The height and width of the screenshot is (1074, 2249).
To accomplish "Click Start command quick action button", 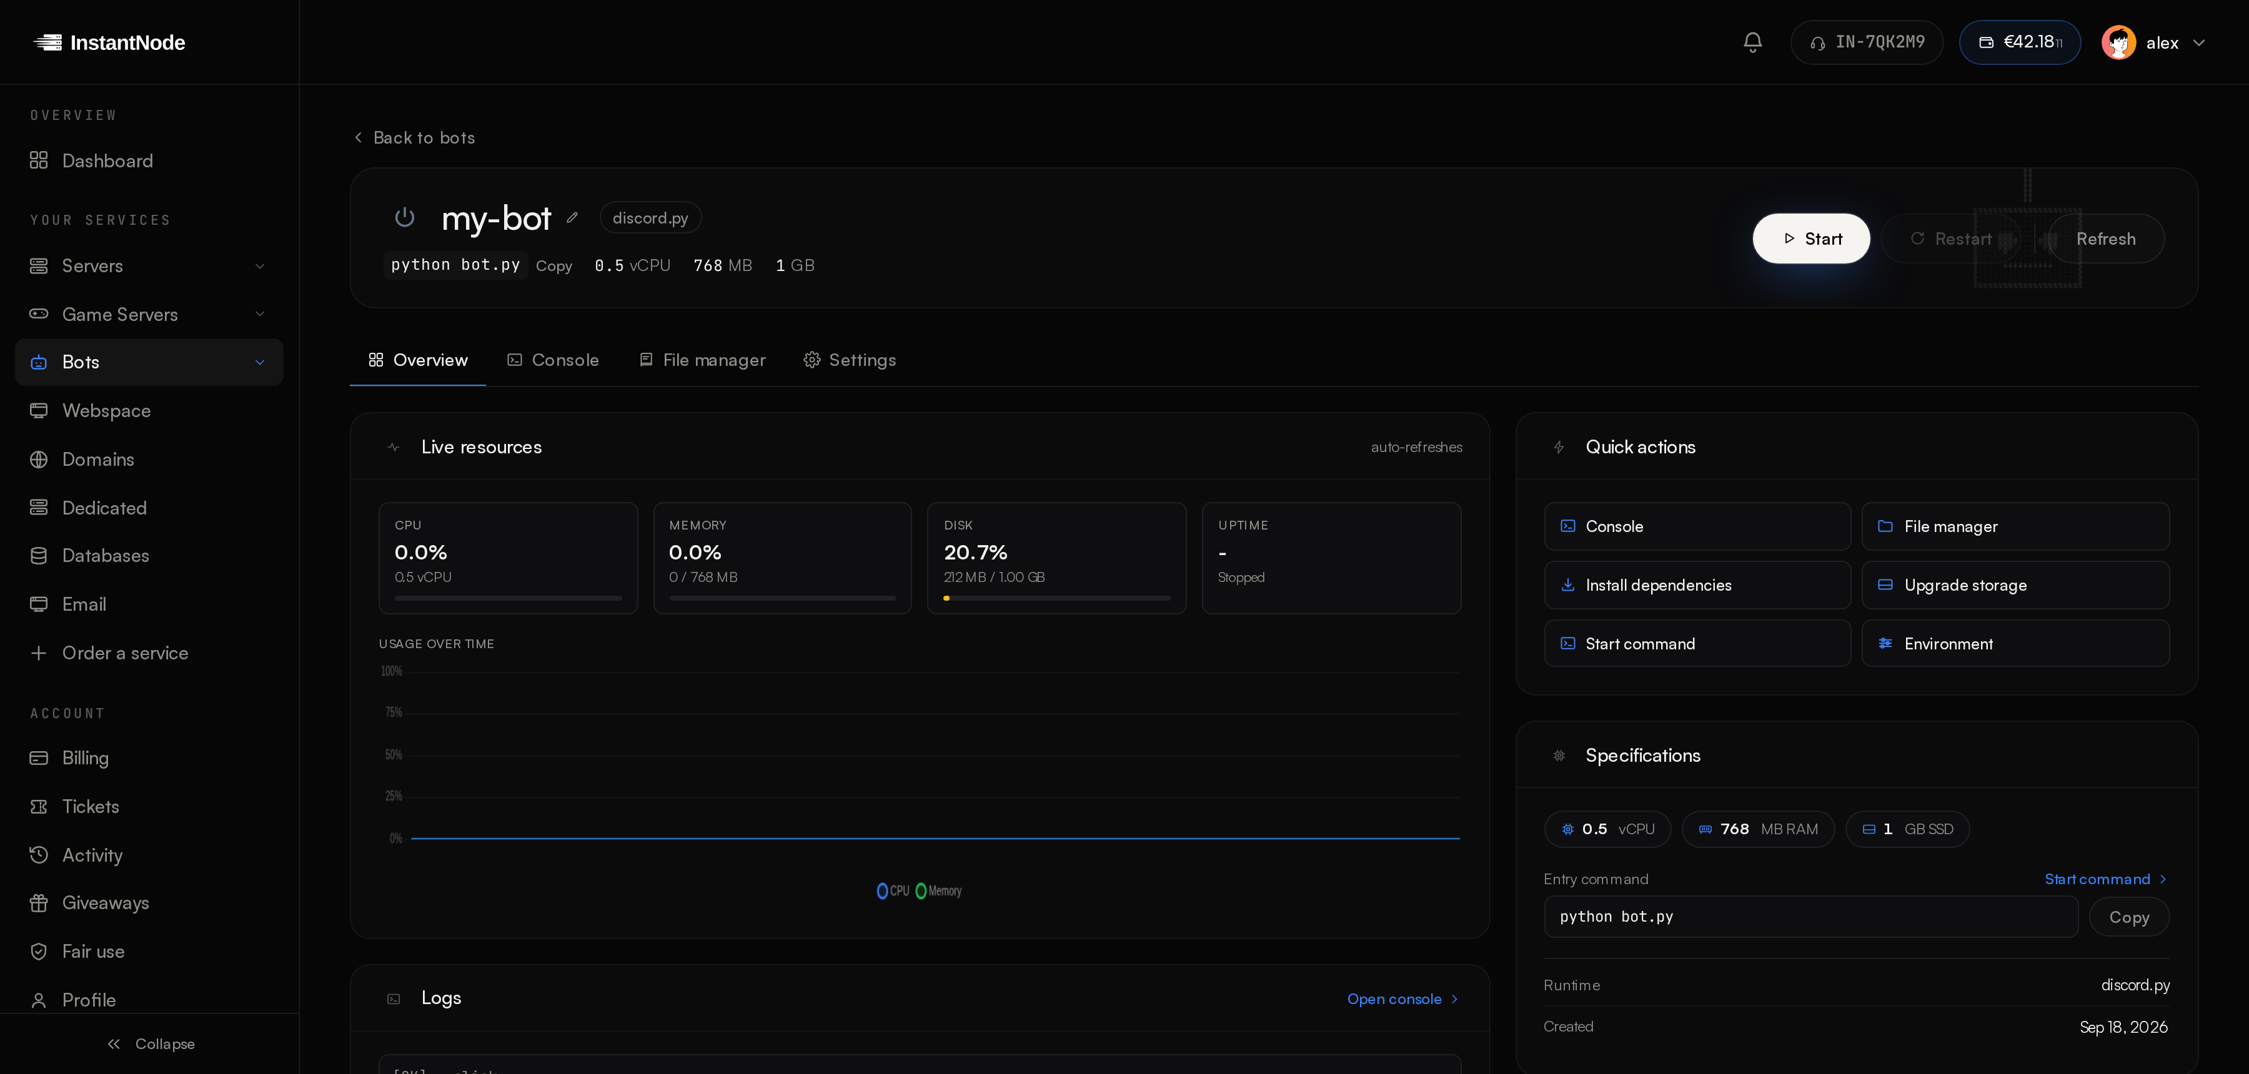I will pyautogui.click(x=1697, y=644).
